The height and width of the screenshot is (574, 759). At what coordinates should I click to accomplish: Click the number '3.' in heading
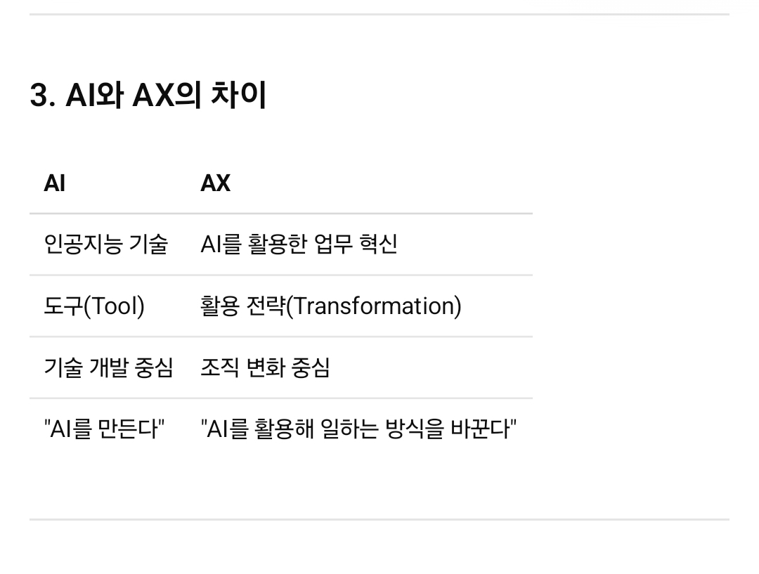coord(43,96)
